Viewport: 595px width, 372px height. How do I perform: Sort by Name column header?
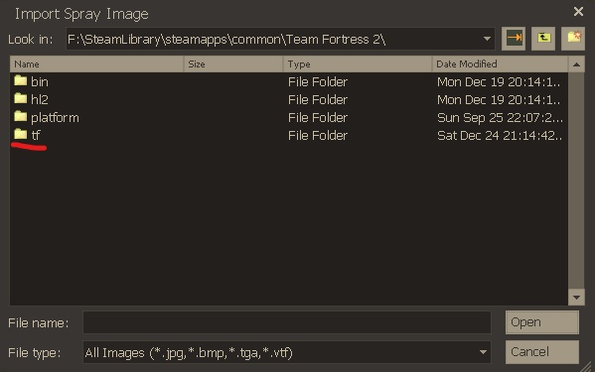[x=96, y=64]
